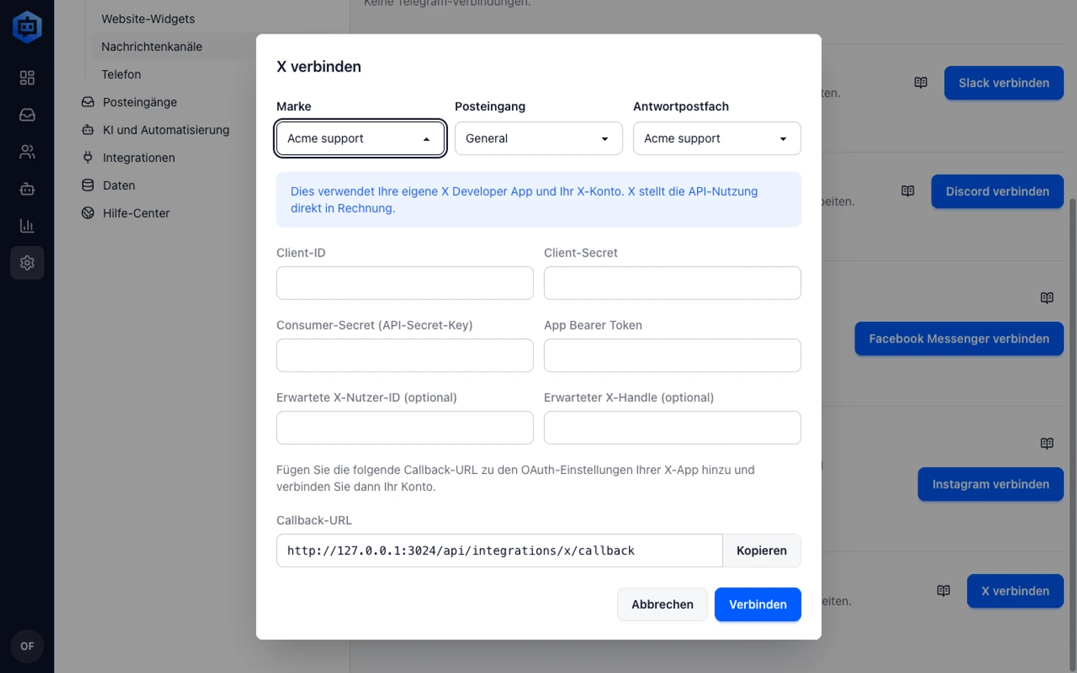Open the reports bar chart icon

[x=27, y=226]
